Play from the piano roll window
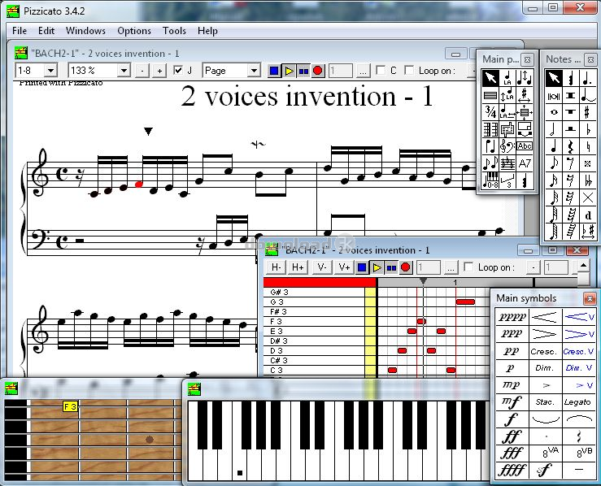 pyautogui.click(x=377, y=267)
